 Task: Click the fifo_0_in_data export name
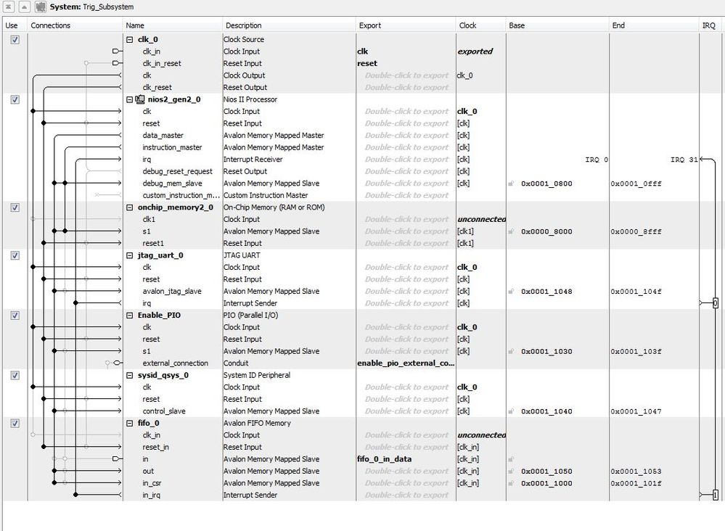click(x=384, y=459)
